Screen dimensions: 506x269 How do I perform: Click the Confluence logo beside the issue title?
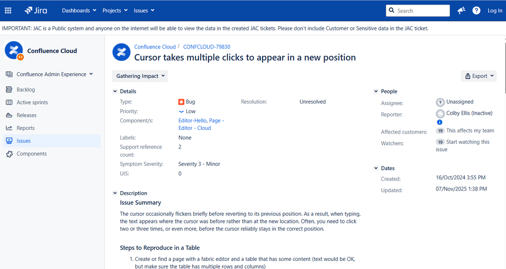point(122,52)
